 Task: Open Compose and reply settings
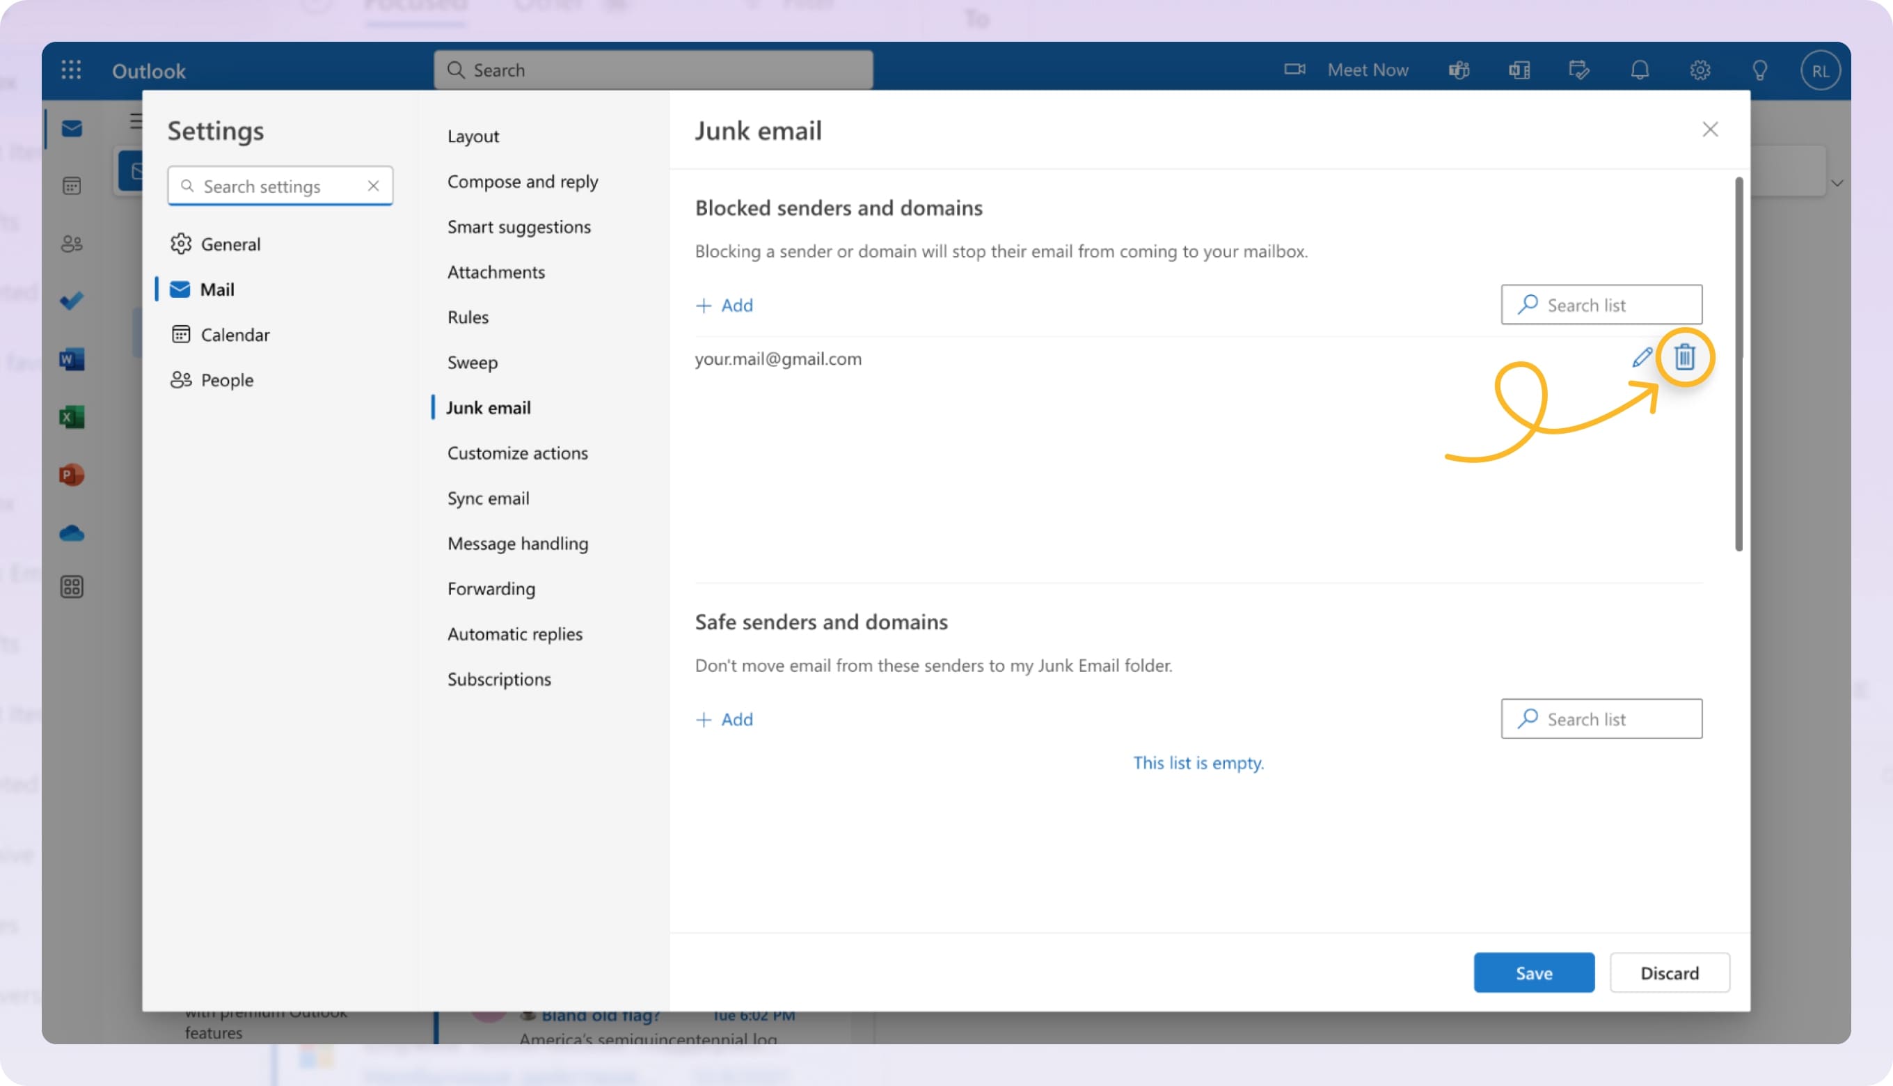coord(523,181)
